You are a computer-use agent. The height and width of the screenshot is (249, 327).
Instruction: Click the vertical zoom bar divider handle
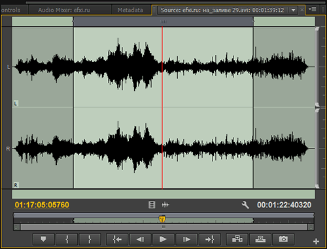pyautogui.click(x=317, y=108)
